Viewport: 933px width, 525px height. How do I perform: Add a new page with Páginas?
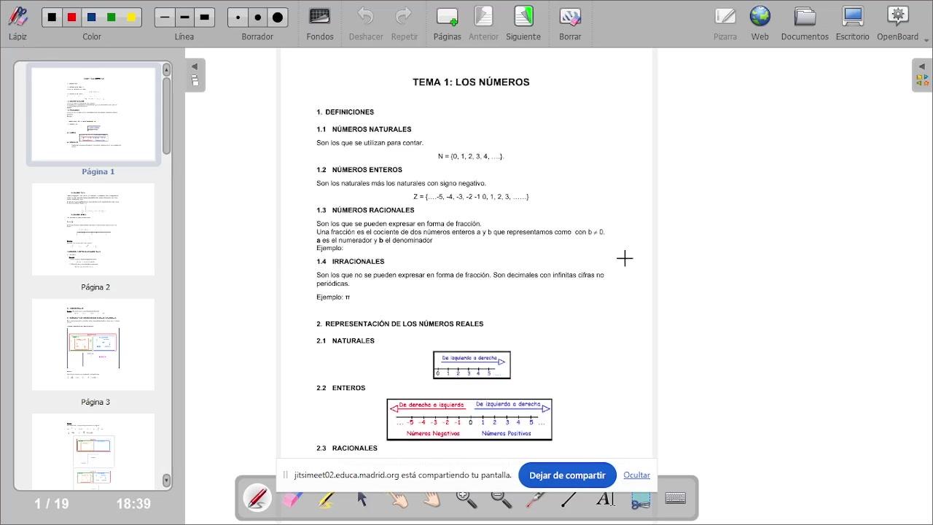[x=448, y=23]
